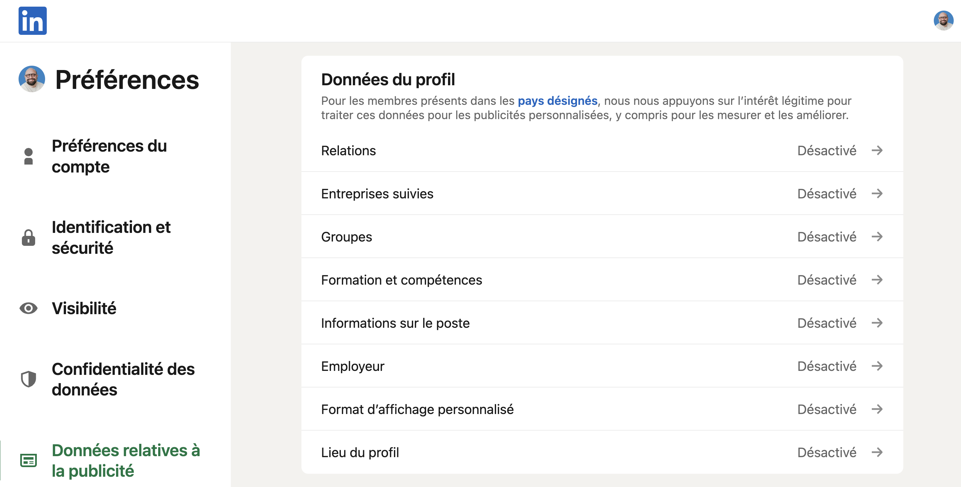Viewport: 961px width, 487px height.
Task: Change Désactivé status for Formation et compétences
Action: click(x=827, y=280)
